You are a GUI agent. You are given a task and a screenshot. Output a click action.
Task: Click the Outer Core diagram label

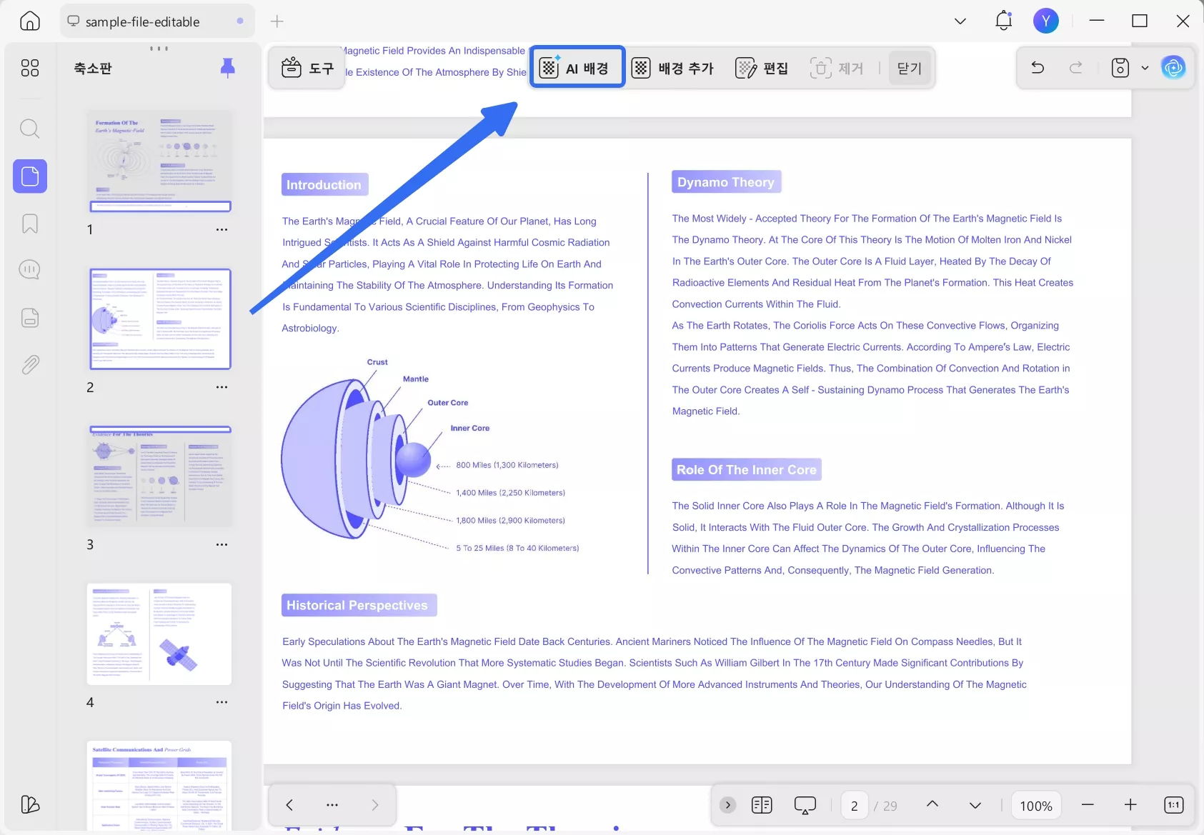448,403
